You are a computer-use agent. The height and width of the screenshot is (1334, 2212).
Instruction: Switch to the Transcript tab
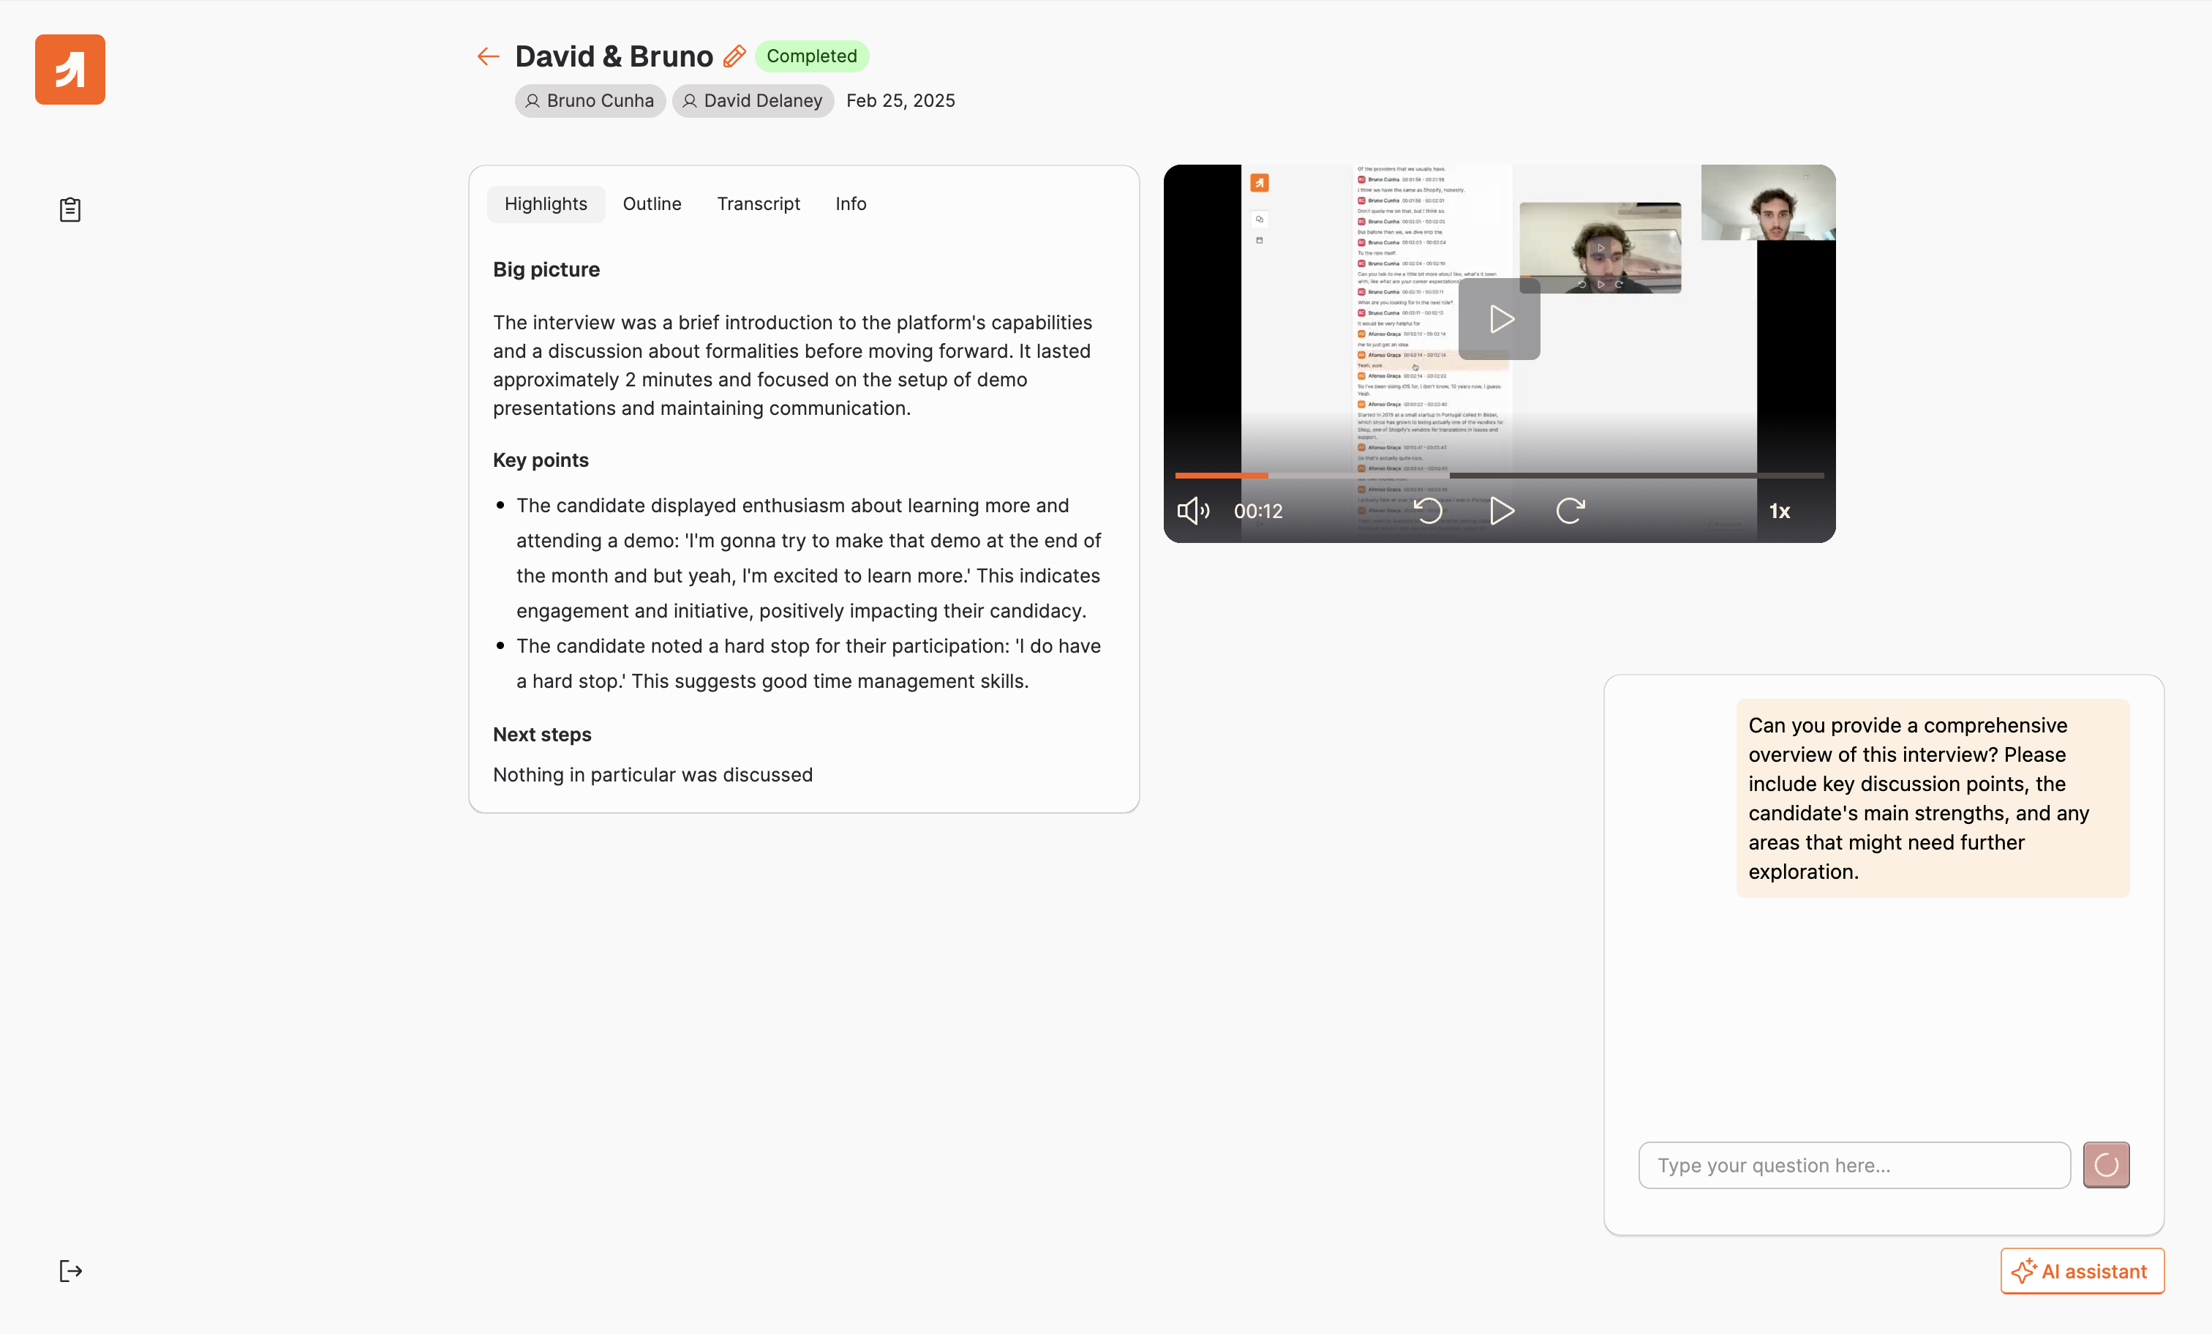(759, 204)
